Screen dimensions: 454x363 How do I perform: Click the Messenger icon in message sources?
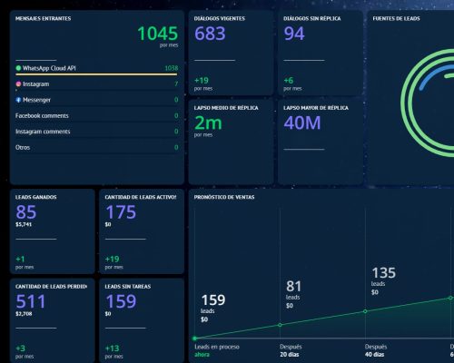click(18, 100)
